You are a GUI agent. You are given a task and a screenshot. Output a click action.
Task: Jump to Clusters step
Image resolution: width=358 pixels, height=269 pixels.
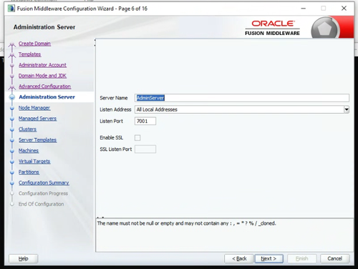pyautogui.click(x=27, y=129)
